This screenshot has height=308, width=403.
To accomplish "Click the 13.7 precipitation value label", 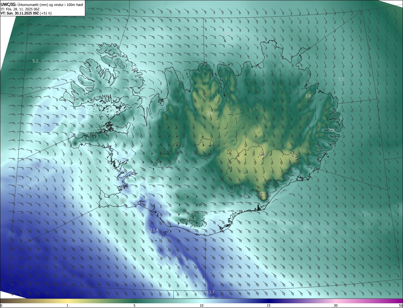I will click(211, 292).
